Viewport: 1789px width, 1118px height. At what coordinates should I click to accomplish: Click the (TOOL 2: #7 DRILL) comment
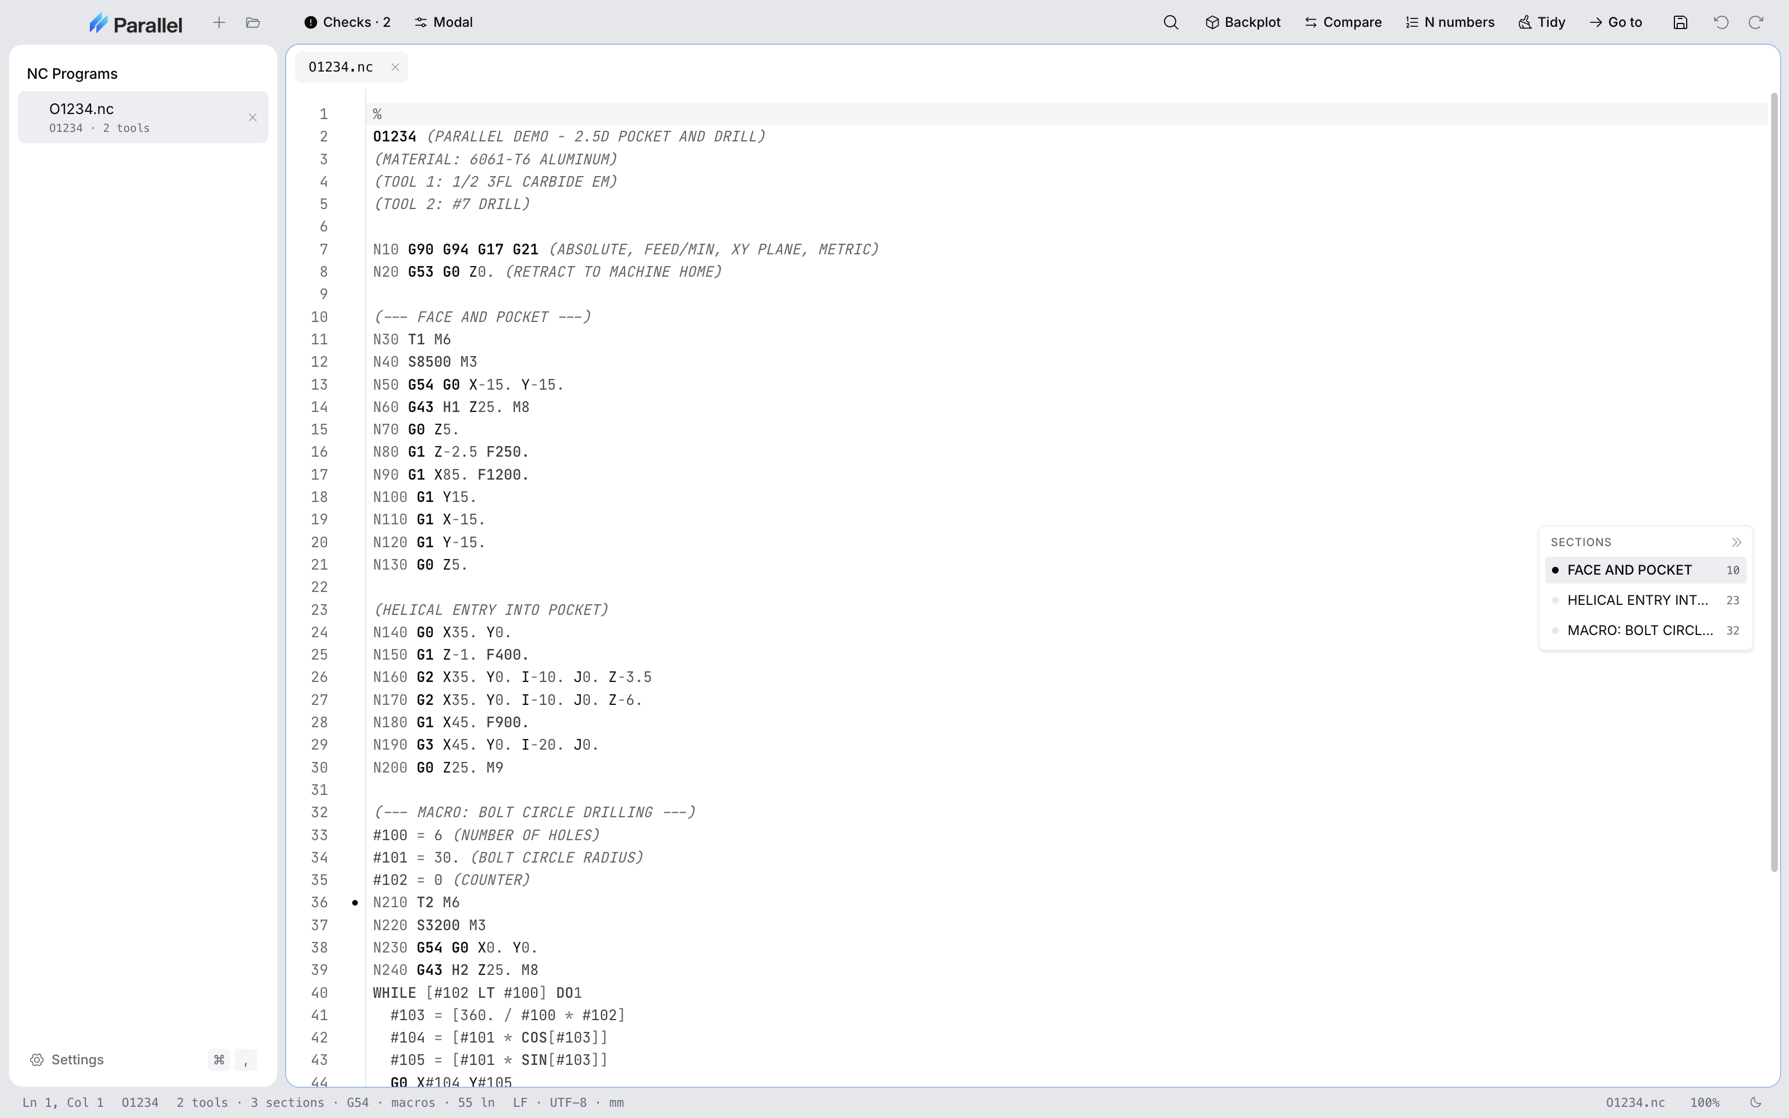(452, 204)
